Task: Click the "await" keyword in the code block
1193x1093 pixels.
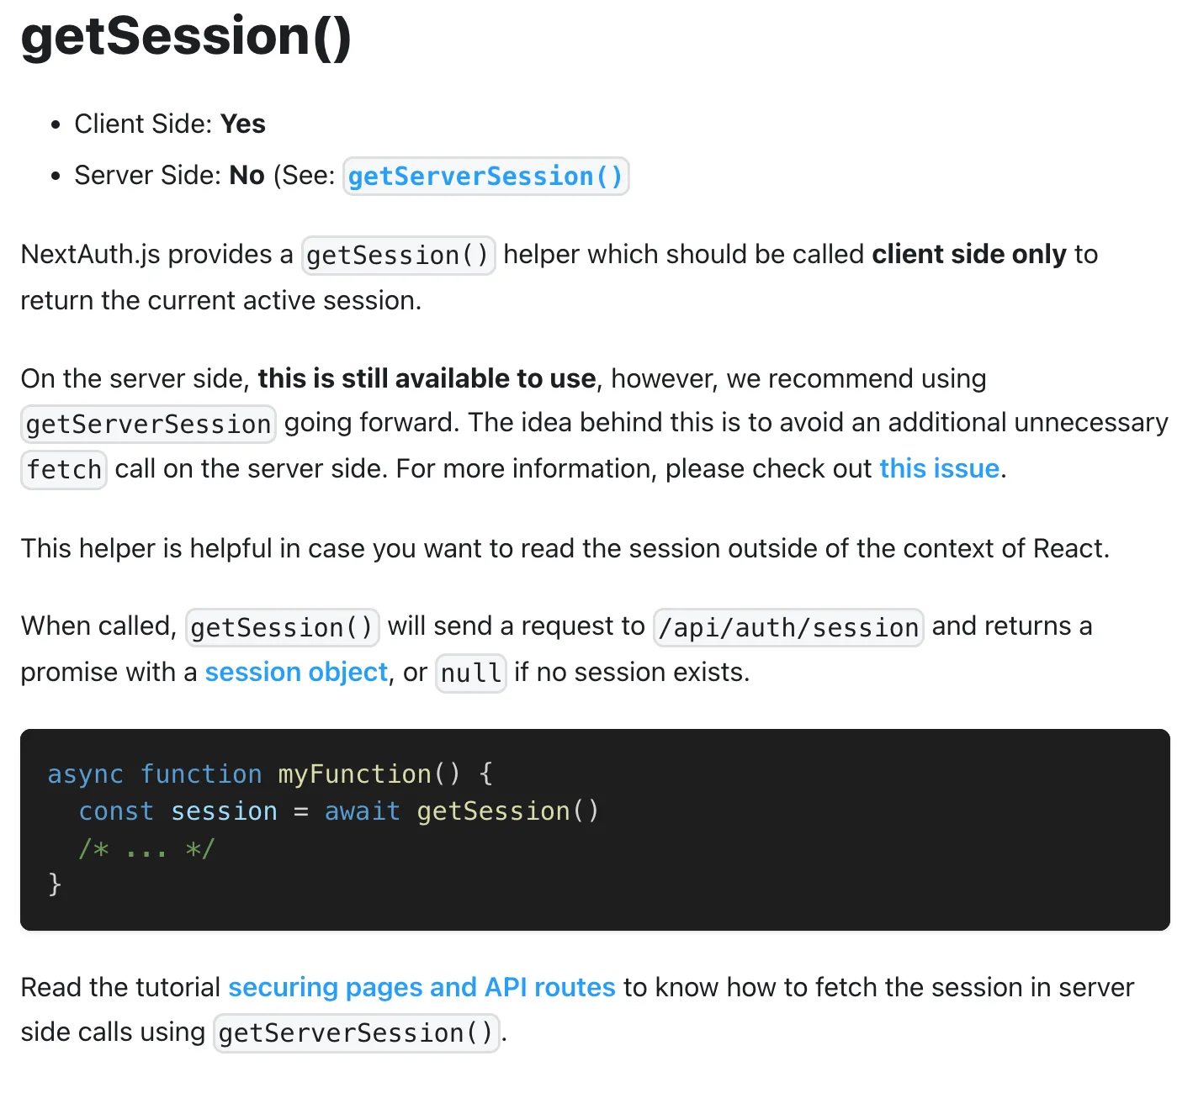Action: 362,811
